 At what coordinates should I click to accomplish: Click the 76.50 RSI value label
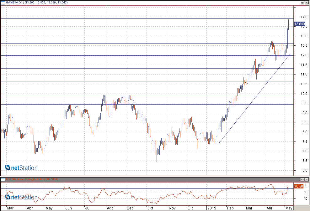pyautogui.click(x=298, y=186)
